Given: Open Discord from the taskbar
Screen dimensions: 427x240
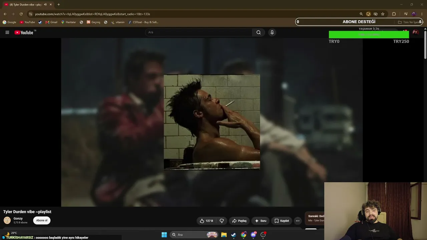Looking at the screenshot, I should 254,235.
